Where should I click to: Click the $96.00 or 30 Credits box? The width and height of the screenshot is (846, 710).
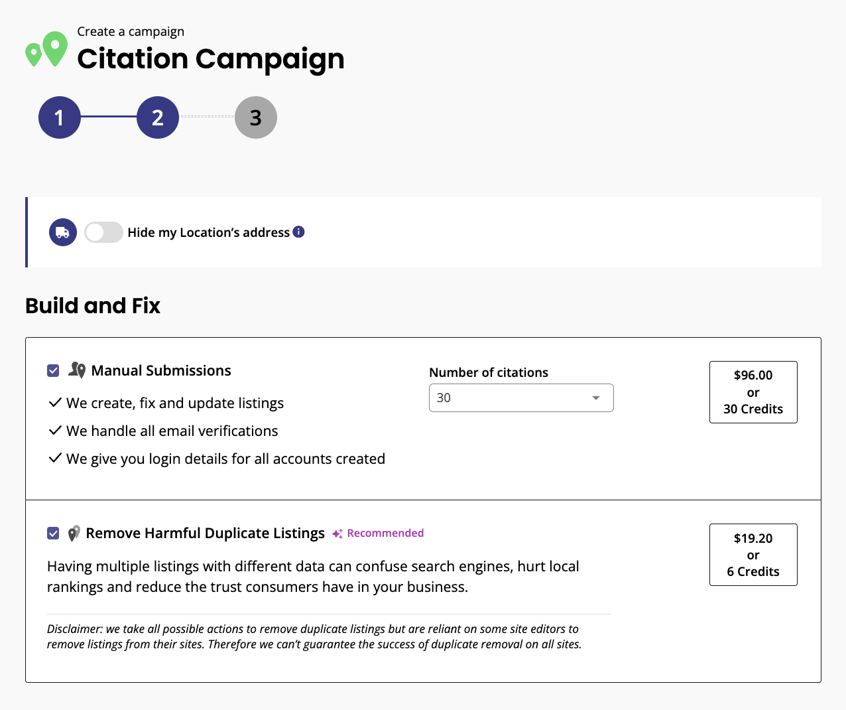pyautogui.click(x=753, y=392)
